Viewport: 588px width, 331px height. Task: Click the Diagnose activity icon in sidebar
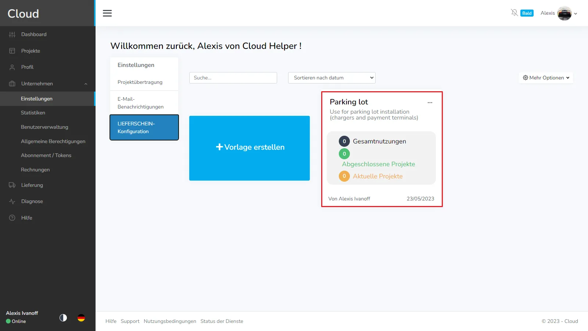[12, 202]
